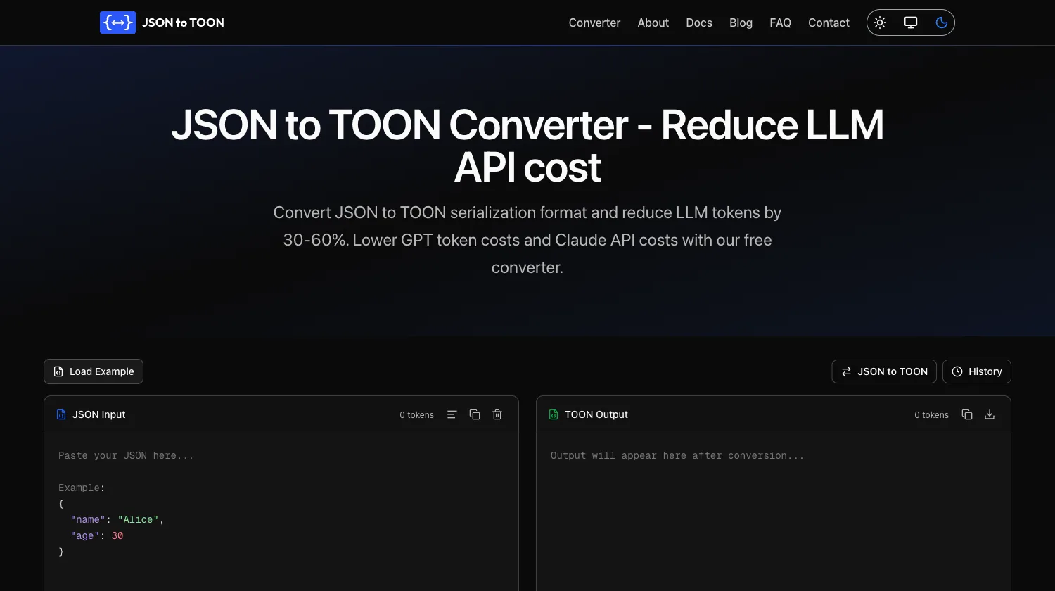Switch to light theme sun icon
1055x591 pixels.
(880, 23)
